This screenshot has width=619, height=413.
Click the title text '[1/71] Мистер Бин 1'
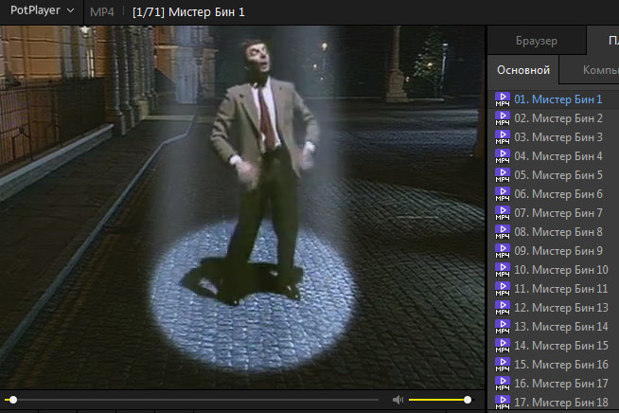(x=188, y=12)
